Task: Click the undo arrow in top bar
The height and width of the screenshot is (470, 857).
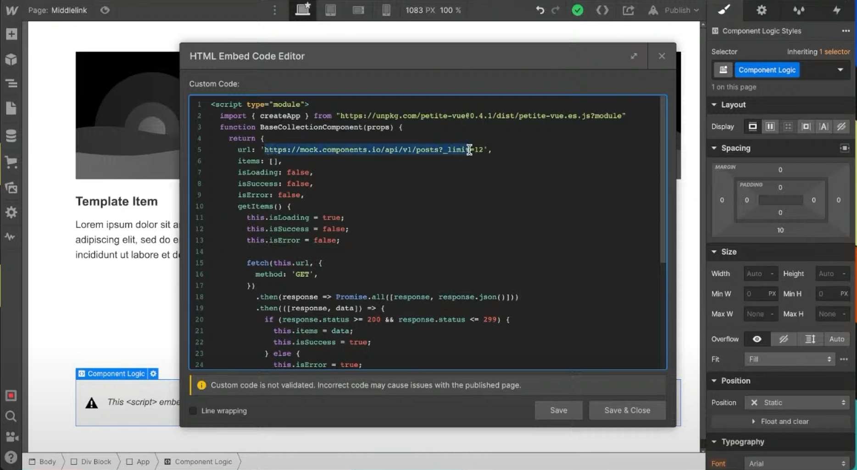Action: (x=540, y=10)
